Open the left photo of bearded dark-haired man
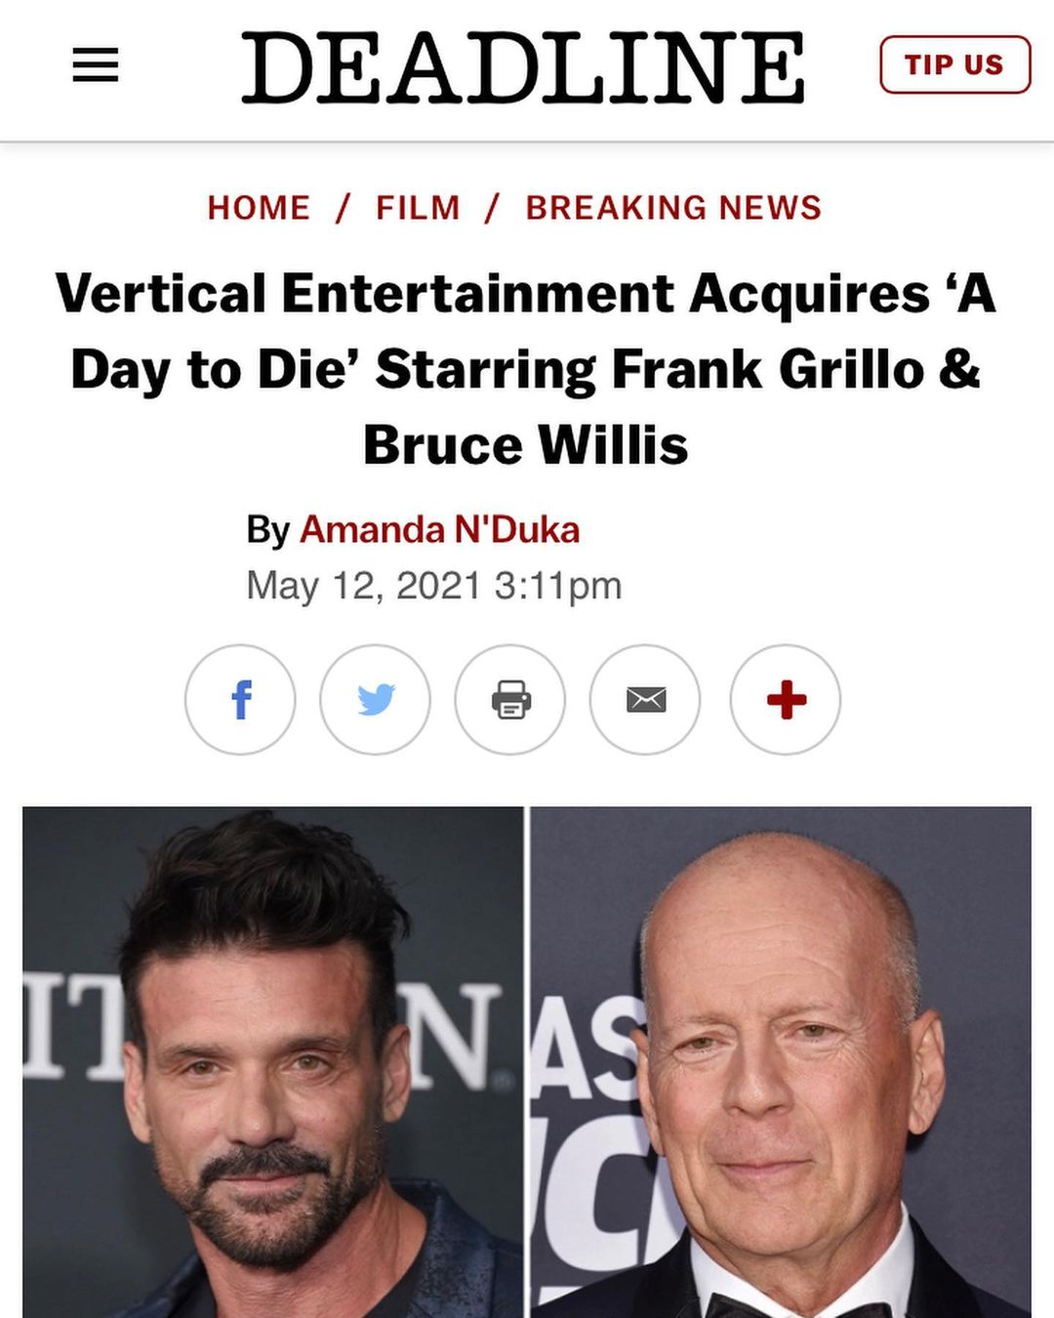This screenshot has width=1054, height=1318. [x=273, y=1062]
